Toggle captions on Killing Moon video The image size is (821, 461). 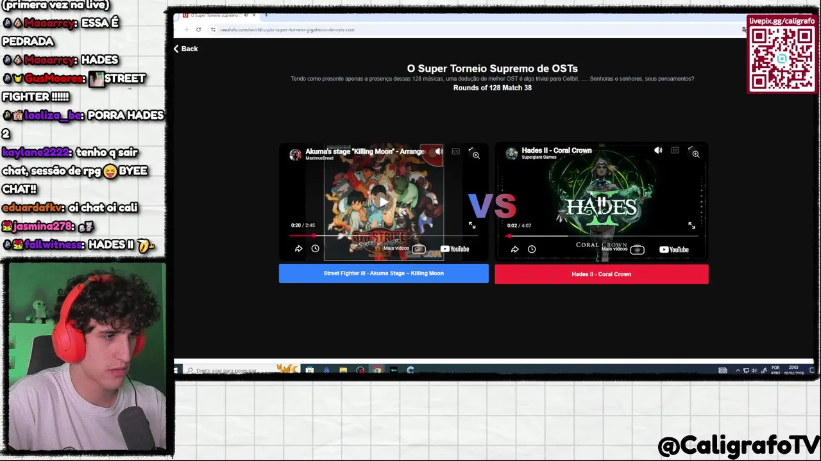click(455, 152)
